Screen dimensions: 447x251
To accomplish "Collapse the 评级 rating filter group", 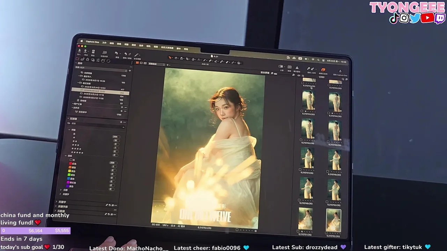I will point(69,130).
